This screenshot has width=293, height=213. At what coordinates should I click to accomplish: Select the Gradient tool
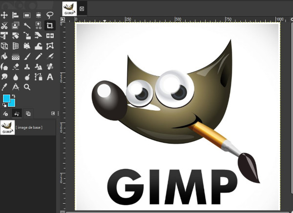pos(16,56)
